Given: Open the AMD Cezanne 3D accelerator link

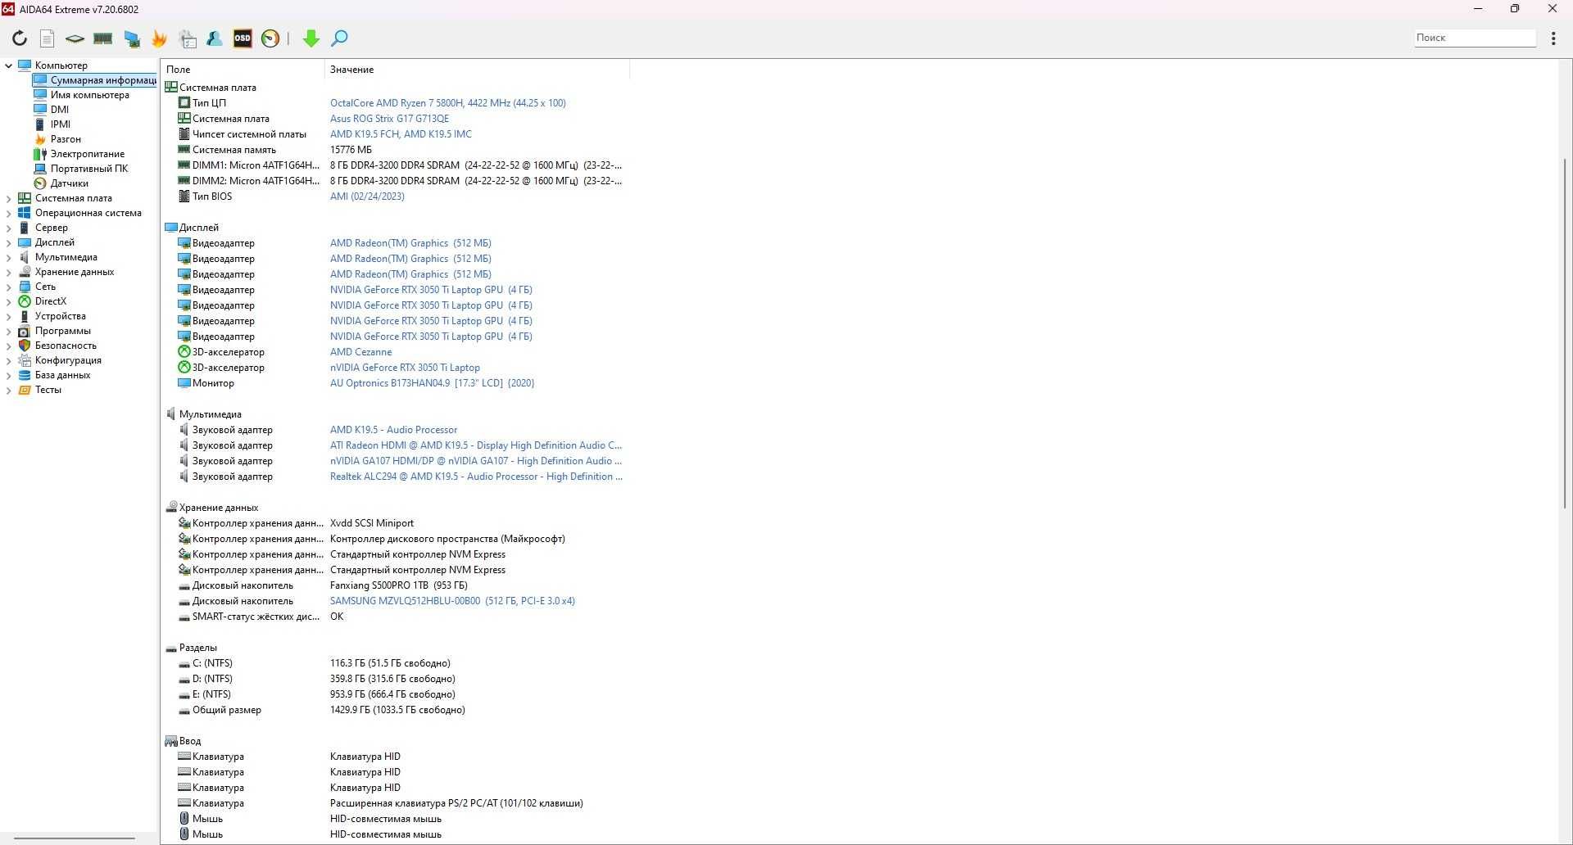Looking at the screenshot, I should tap(360, 352).
